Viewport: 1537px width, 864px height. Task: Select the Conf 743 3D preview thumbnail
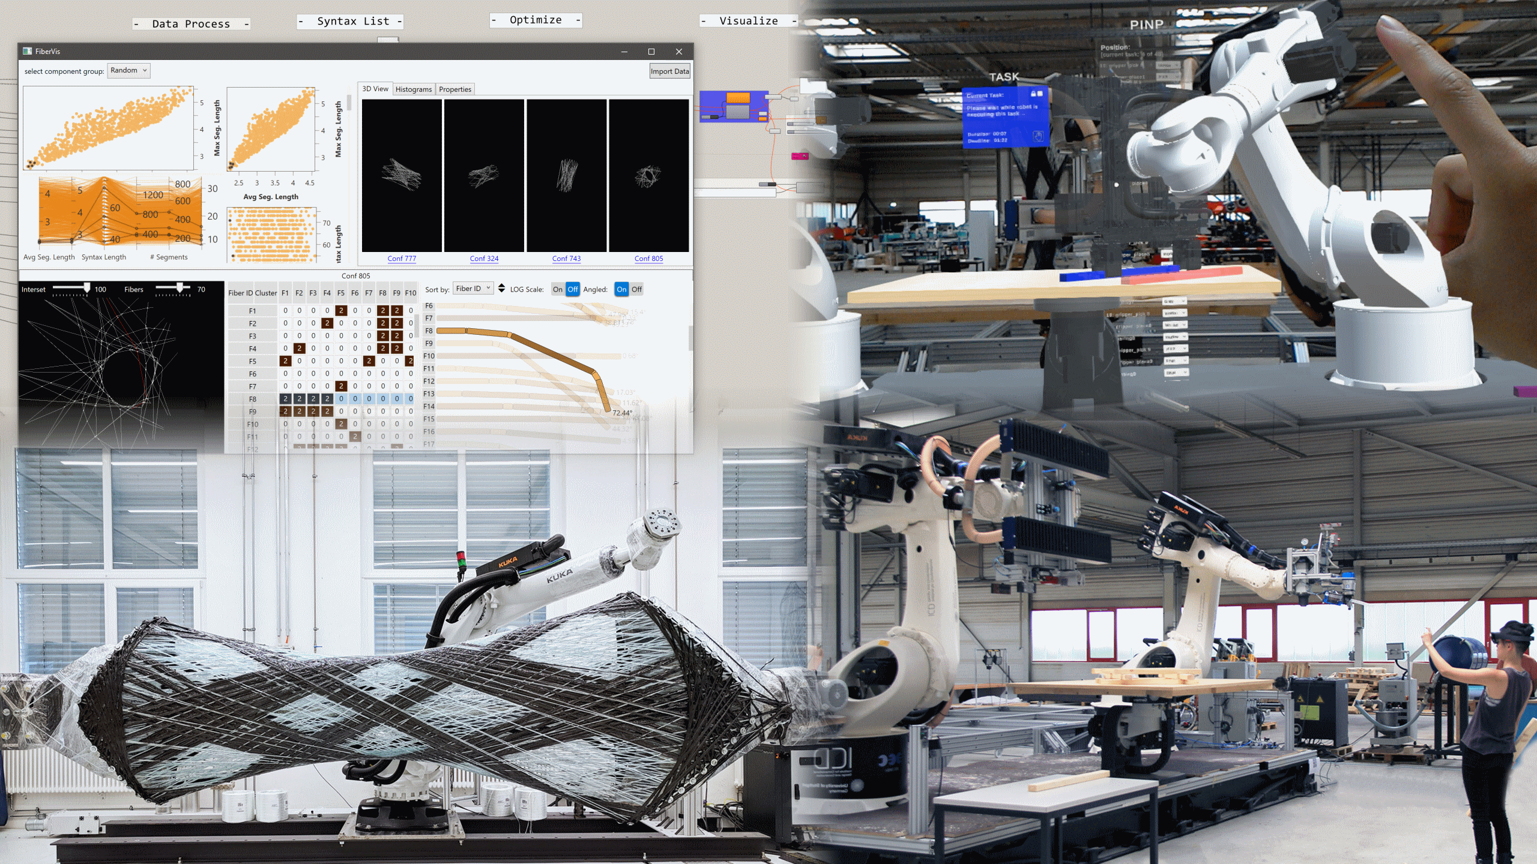[x=566, y=175]
